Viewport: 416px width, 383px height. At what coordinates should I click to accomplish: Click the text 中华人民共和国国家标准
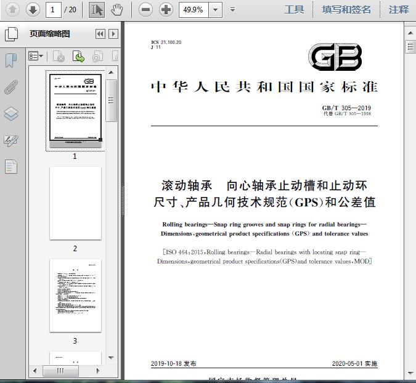click(264, 87)
